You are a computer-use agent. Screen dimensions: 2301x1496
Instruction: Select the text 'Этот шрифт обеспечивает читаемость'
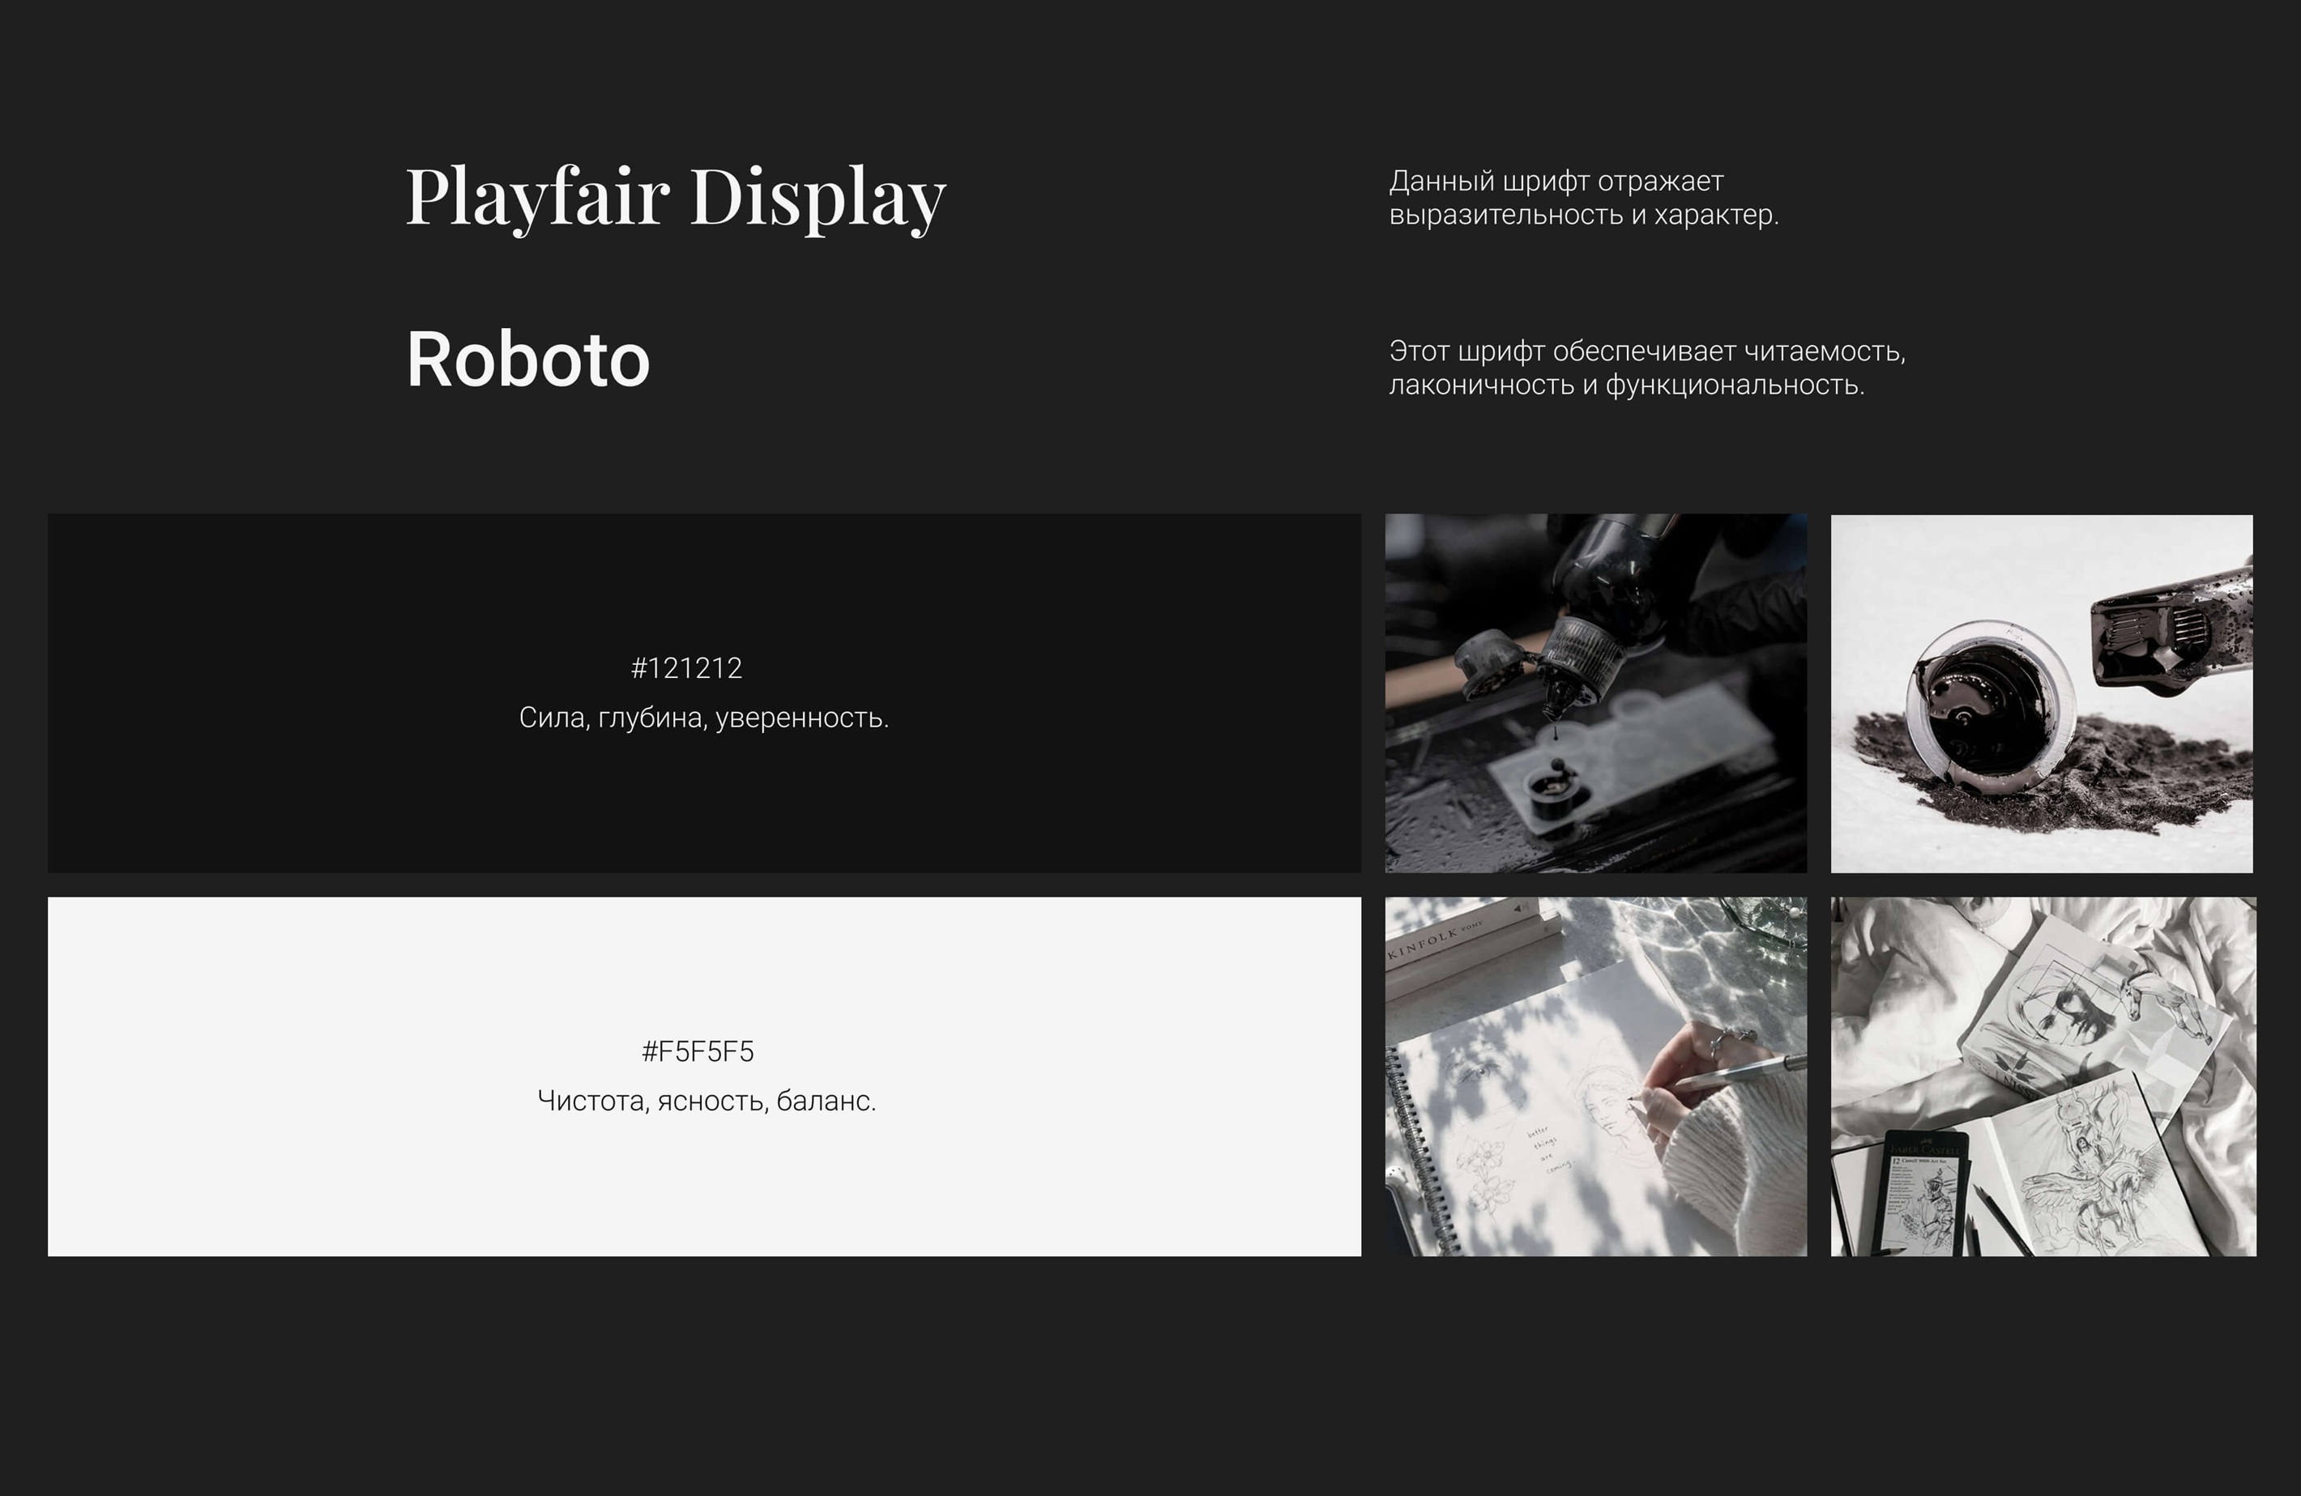pyautogui.click(x=1646, y=351)
